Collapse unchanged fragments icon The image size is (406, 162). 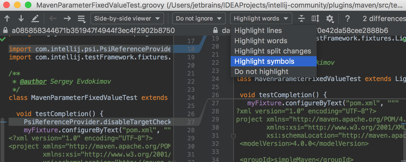tap(301, 18)
